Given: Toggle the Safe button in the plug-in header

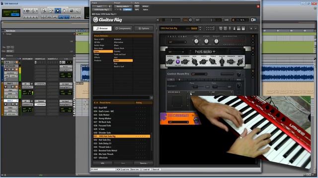Looking at the screenshot, I should click(x=137, y=9).
